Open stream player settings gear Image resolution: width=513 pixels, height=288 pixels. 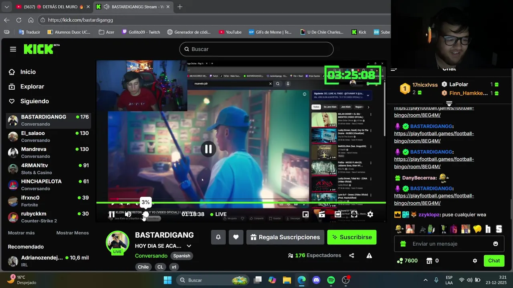[x=370, y=214]
